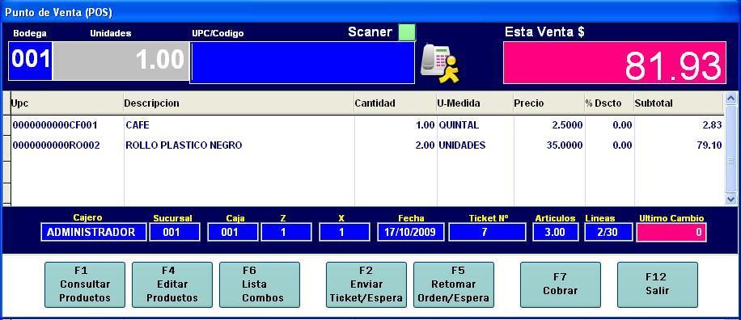Click ROLLO PLASTICO NEGRO description cell

coord(239,145)
